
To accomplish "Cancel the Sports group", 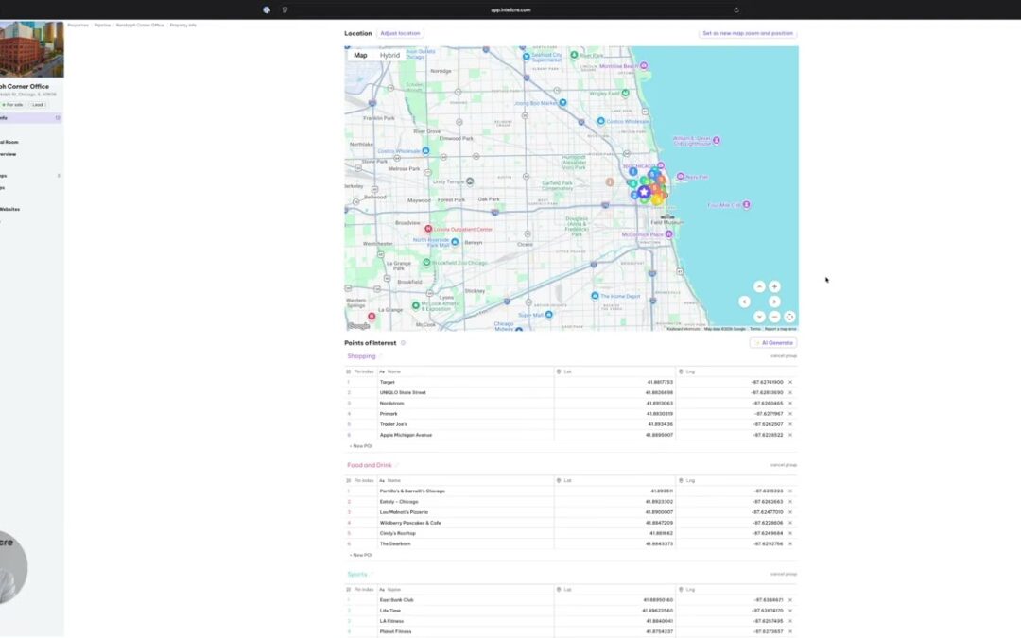I will tap(784, 574).
